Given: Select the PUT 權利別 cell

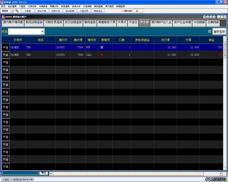Looking at the screenshot, I should click(x=92, y=47).
